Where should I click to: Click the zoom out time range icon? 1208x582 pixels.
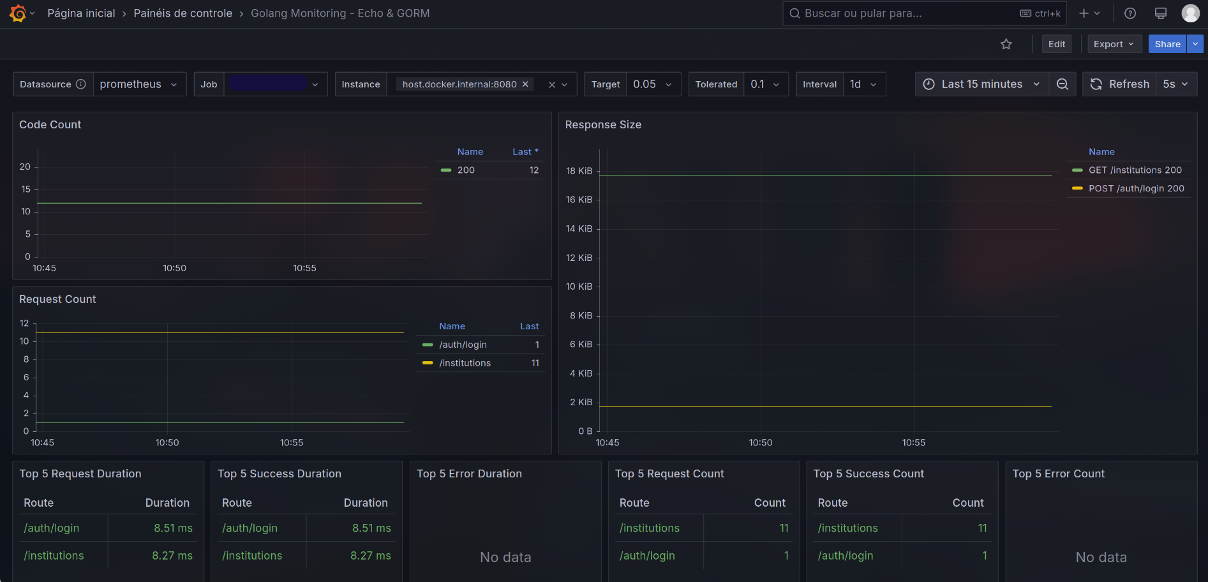point(1063,84)
